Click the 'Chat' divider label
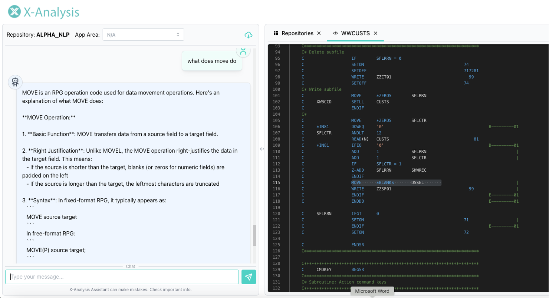 coord(131,266)
